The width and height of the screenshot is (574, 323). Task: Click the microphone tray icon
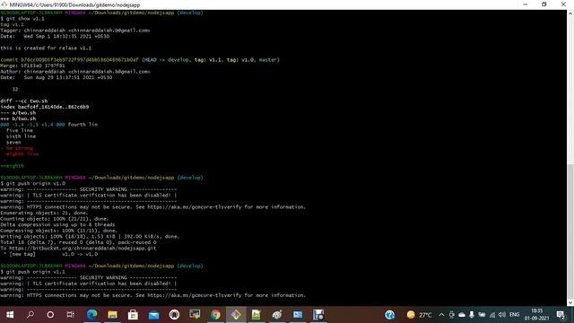click(x=472, y=315)
